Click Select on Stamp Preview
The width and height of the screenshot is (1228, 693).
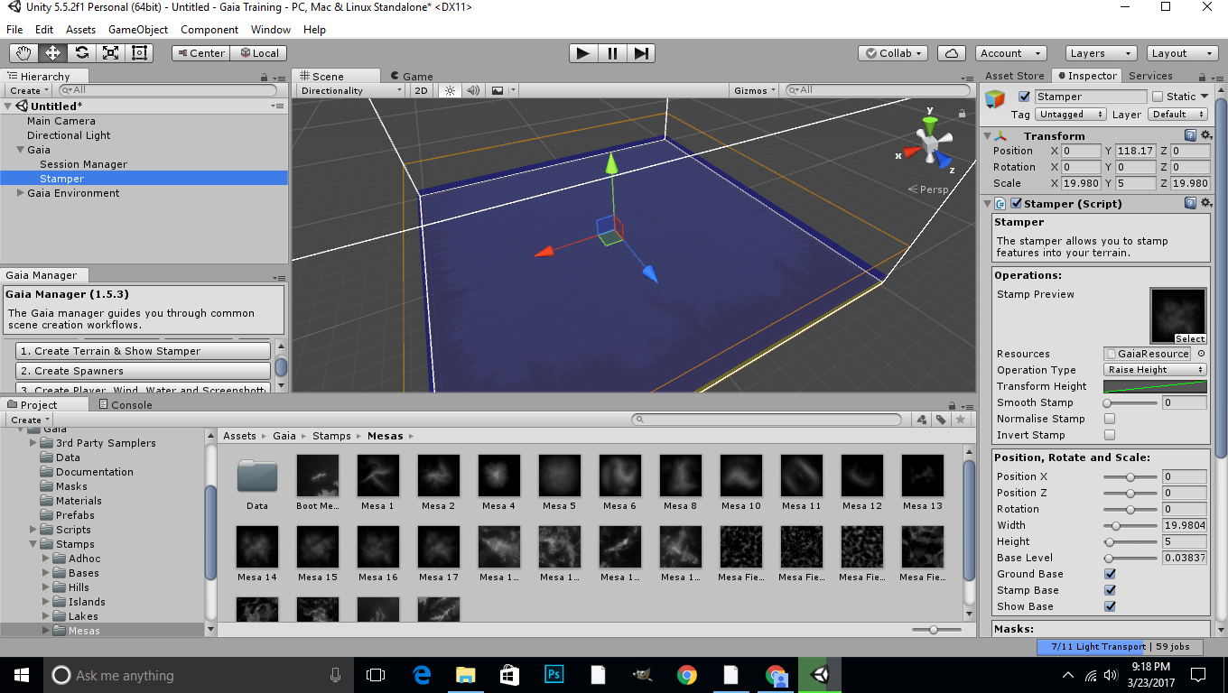1190,339
